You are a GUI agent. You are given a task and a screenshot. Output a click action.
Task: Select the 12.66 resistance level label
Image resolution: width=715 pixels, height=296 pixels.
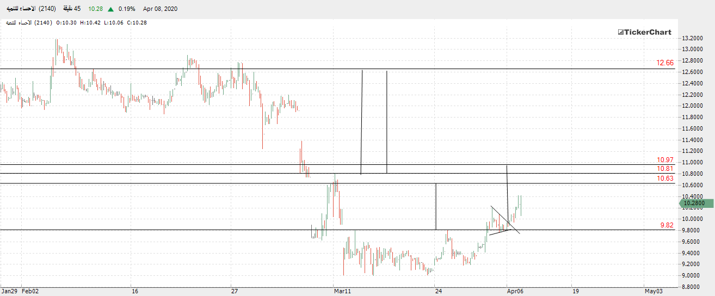(x=665, y=63)
